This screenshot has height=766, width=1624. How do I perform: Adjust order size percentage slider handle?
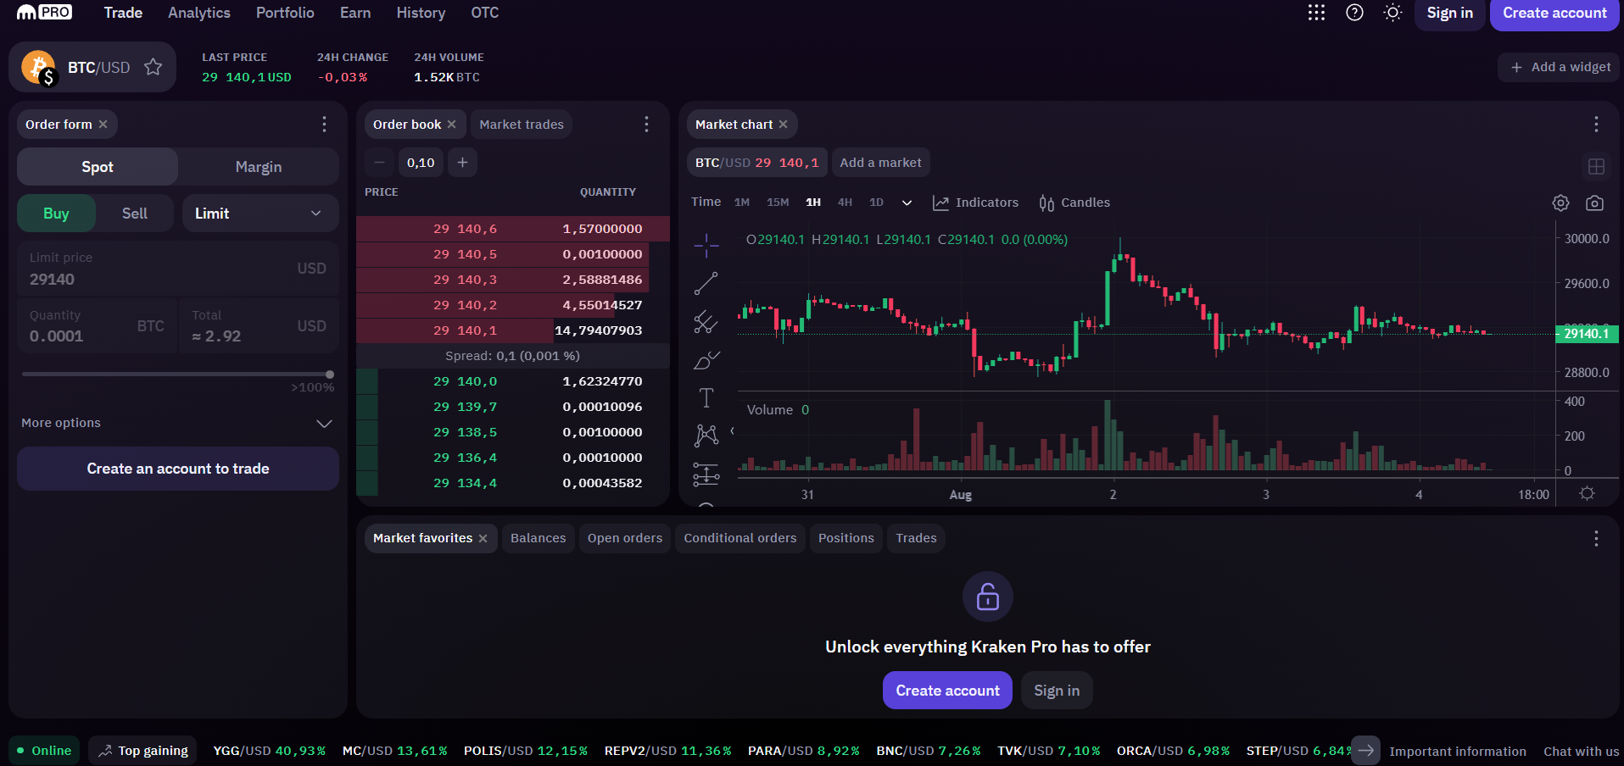coord(330,374)
